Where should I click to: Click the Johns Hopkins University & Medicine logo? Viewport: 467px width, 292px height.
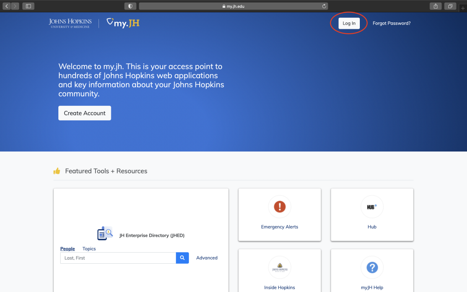click(x=70, y=23)
